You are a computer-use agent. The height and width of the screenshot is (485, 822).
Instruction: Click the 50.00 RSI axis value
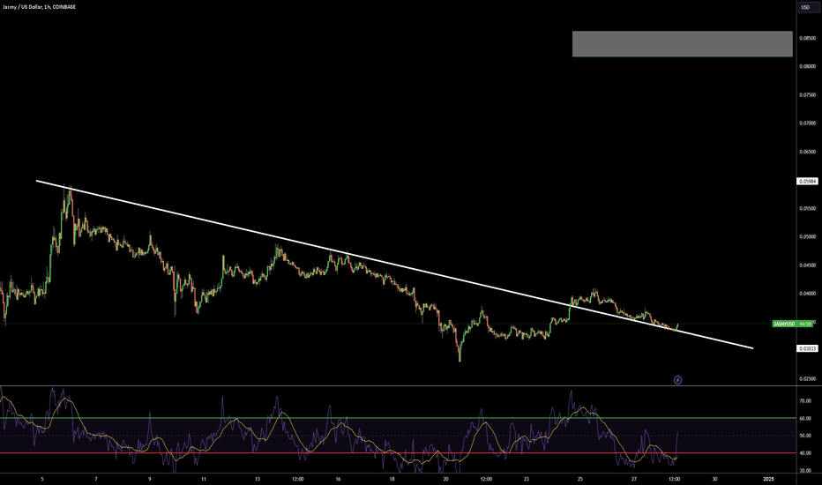point(805,436)
